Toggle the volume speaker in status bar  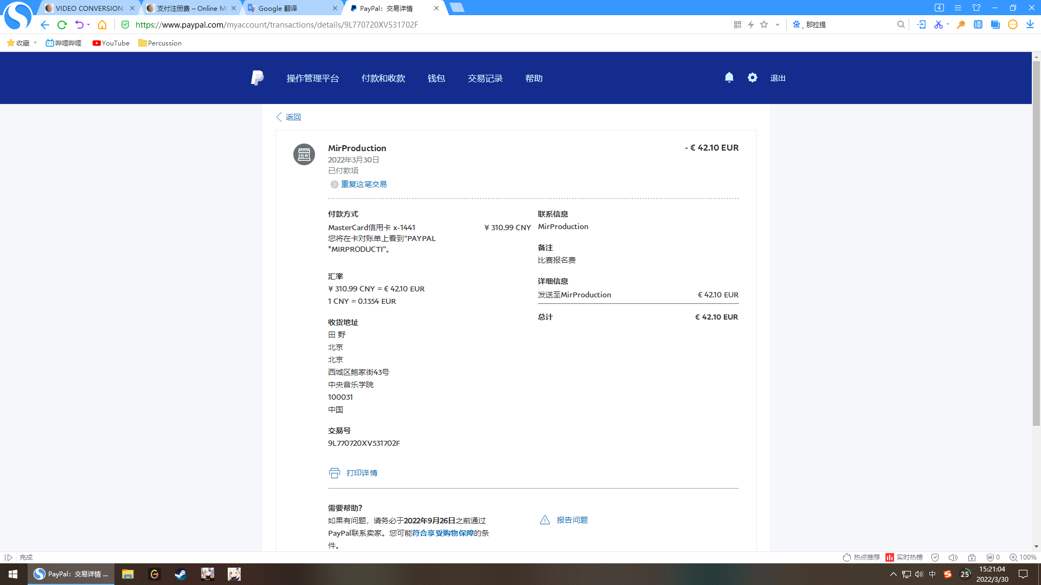tap(953, 557)
